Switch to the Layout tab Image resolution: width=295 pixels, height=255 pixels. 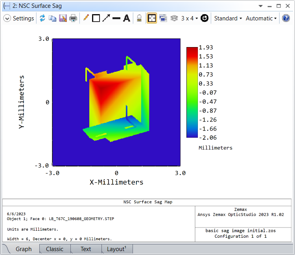[x=117, y=249]
